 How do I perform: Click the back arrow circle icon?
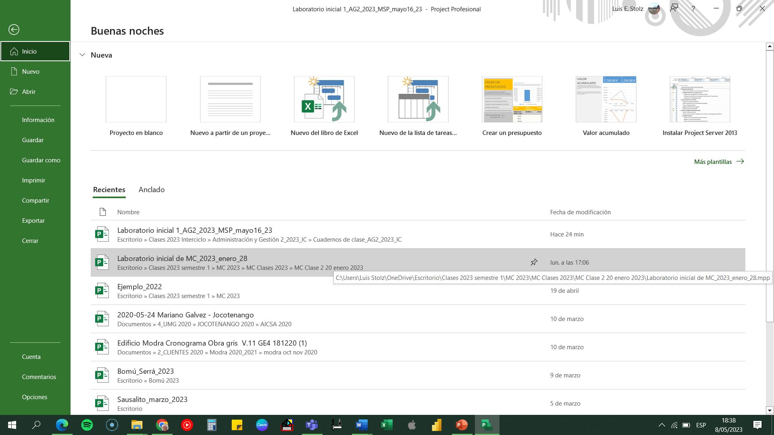click(14, 29)
